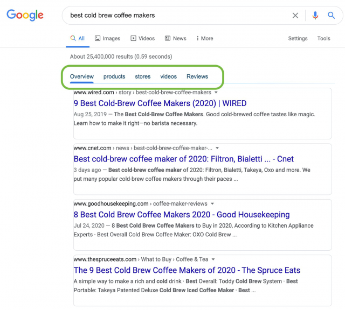Open the Cnet best cold-brew coffee maker result
This screenshot has width=345, height=310.
tap(183, 159)
